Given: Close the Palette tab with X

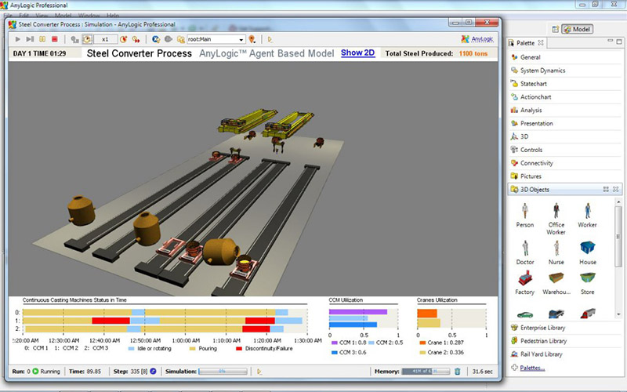Looking at the screenshot, I should click(x=541, y=42).
